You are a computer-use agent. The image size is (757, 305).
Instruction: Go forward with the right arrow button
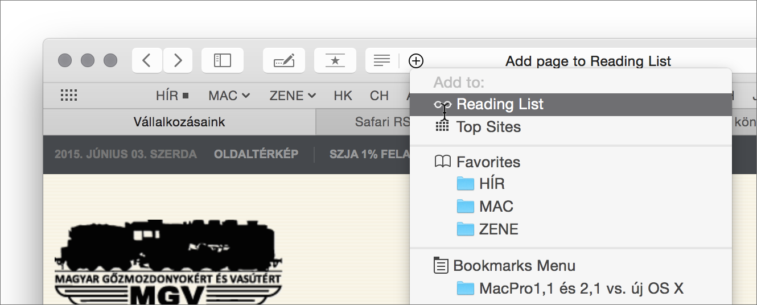[x=178, y=60]
